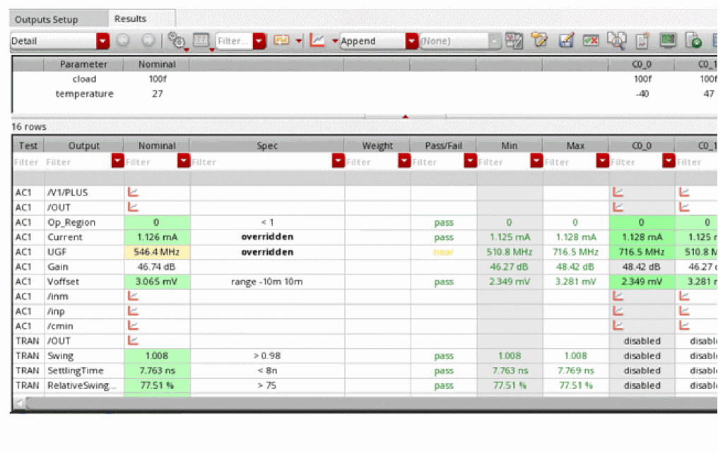Viewport: 718px width, 453px height.
Task: Plot the /inm waveform in C0_0 column
Action: [618, 296]
